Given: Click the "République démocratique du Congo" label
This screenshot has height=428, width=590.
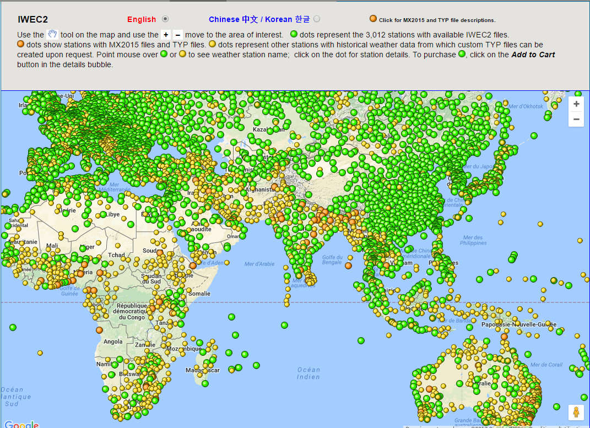Looking at the screenshot, I should point(130,311).
